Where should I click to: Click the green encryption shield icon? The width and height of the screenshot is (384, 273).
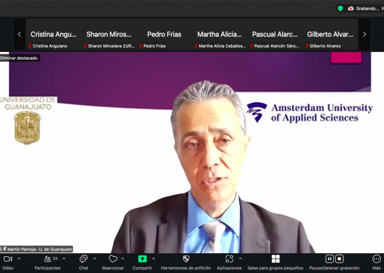coord(340,8)
